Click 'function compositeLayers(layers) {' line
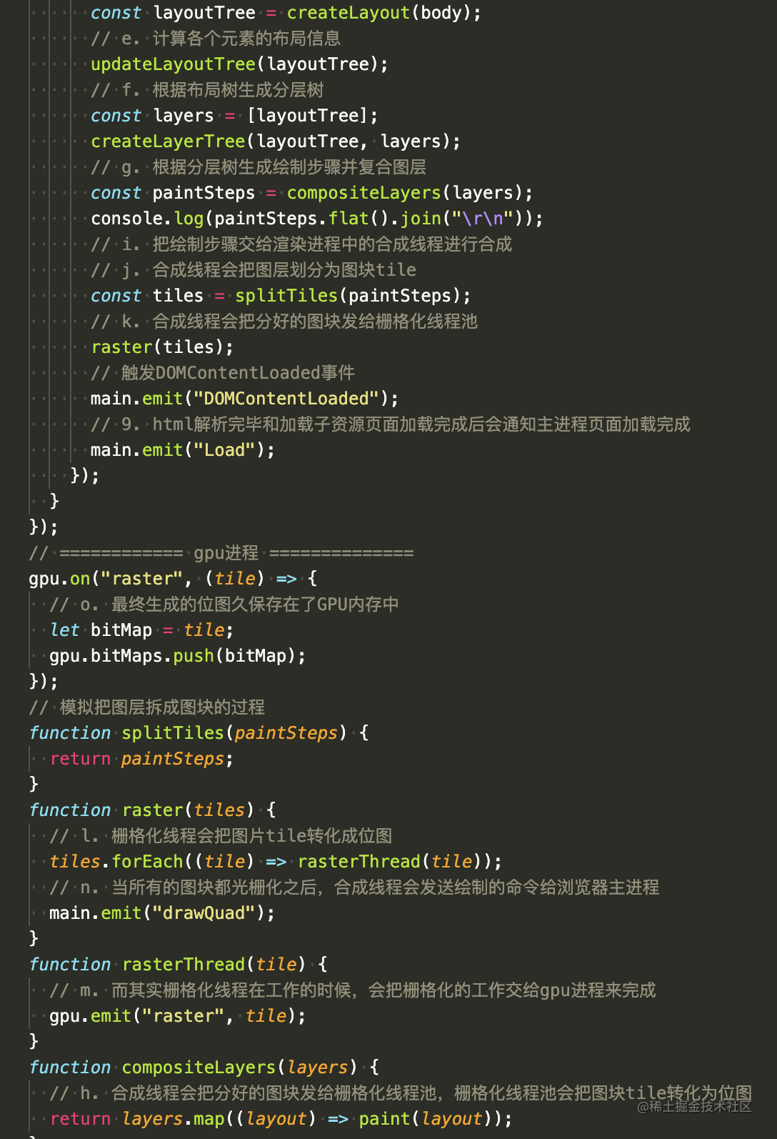The width and height of the screenshot is (777, 1139). [204, 1068]
